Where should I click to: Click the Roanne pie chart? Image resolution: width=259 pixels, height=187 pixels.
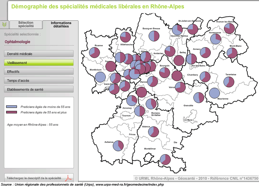click(94, 53)
